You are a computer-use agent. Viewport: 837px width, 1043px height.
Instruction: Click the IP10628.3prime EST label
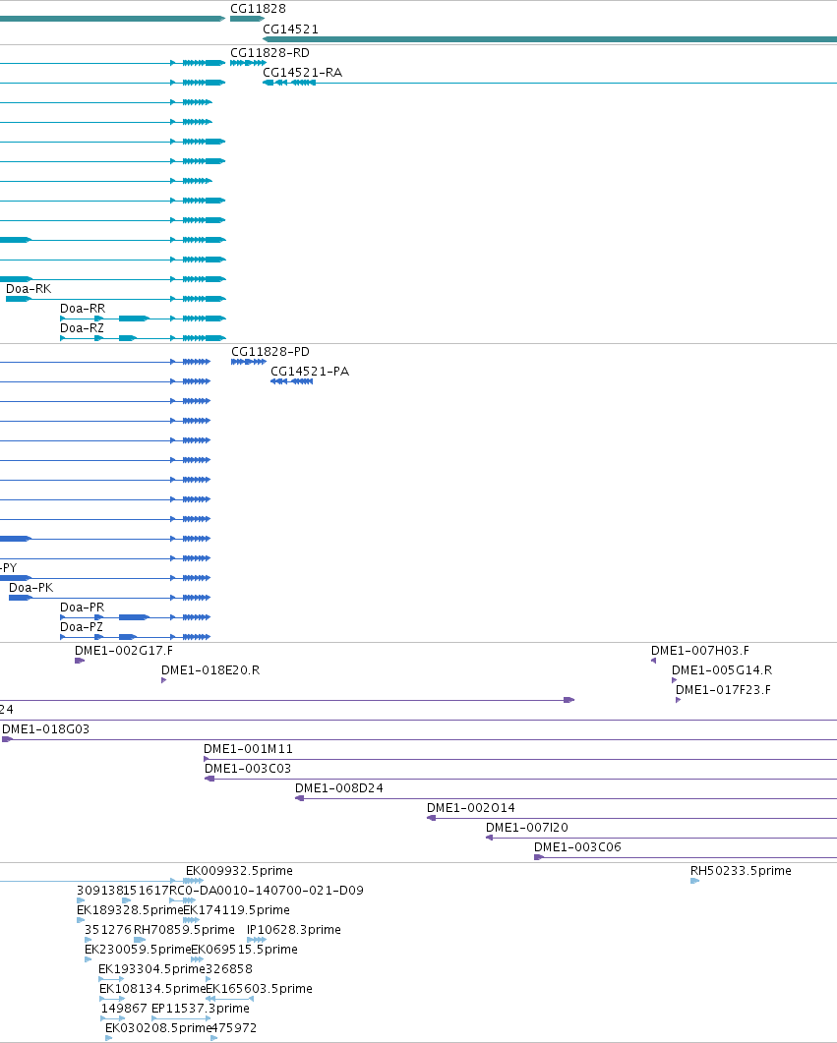click(x=293, y=929)
